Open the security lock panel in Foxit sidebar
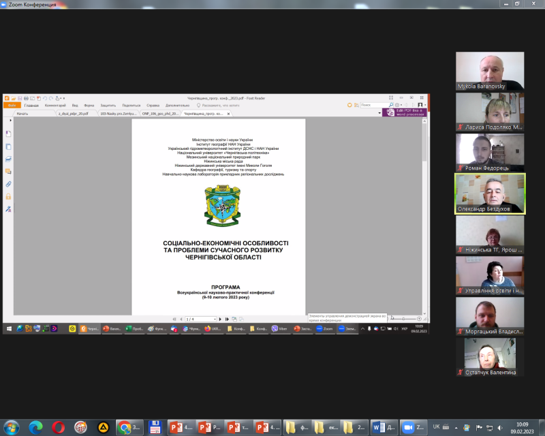Viewport: 545px width, 436px height. click(8, 196)
